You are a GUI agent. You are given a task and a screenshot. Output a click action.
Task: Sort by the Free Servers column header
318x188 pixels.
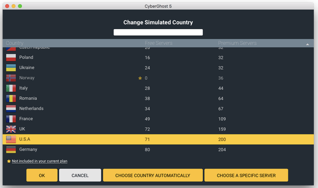tap(159, 43)
